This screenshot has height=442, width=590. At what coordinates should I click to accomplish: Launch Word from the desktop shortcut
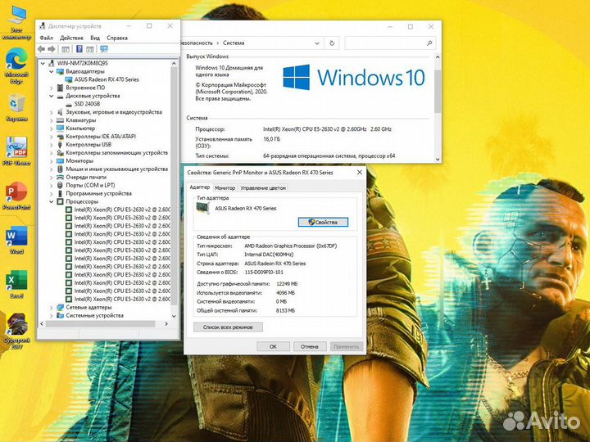pos(16,240)
